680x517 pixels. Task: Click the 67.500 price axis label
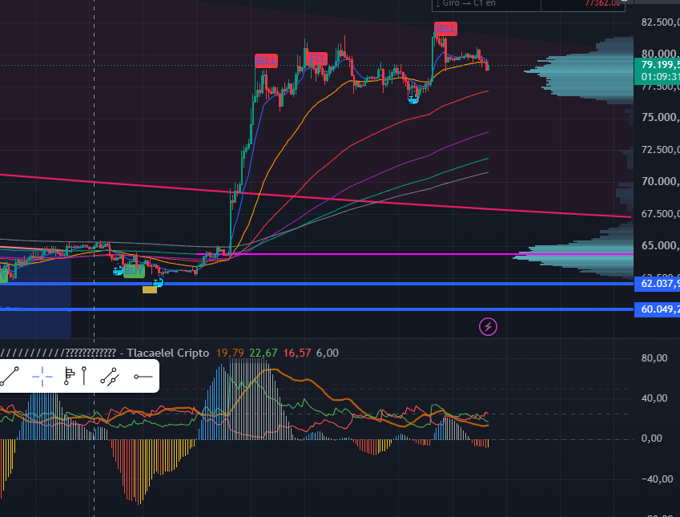pyautogui.click(x=660, y=213)
